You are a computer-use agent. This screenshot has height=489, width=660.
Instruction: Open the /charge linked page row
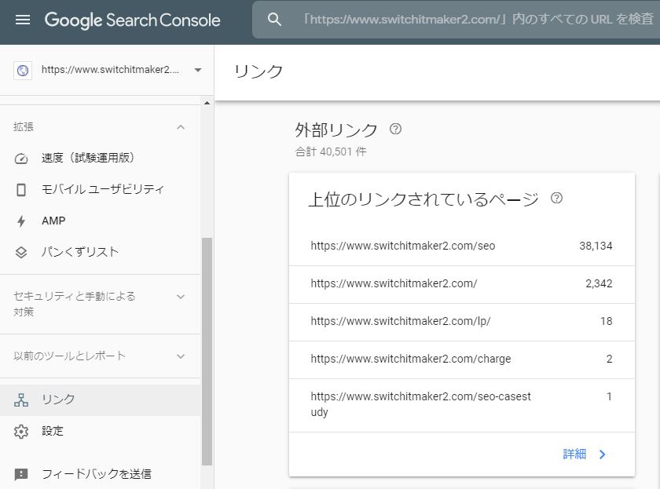(x=462, y=359)
